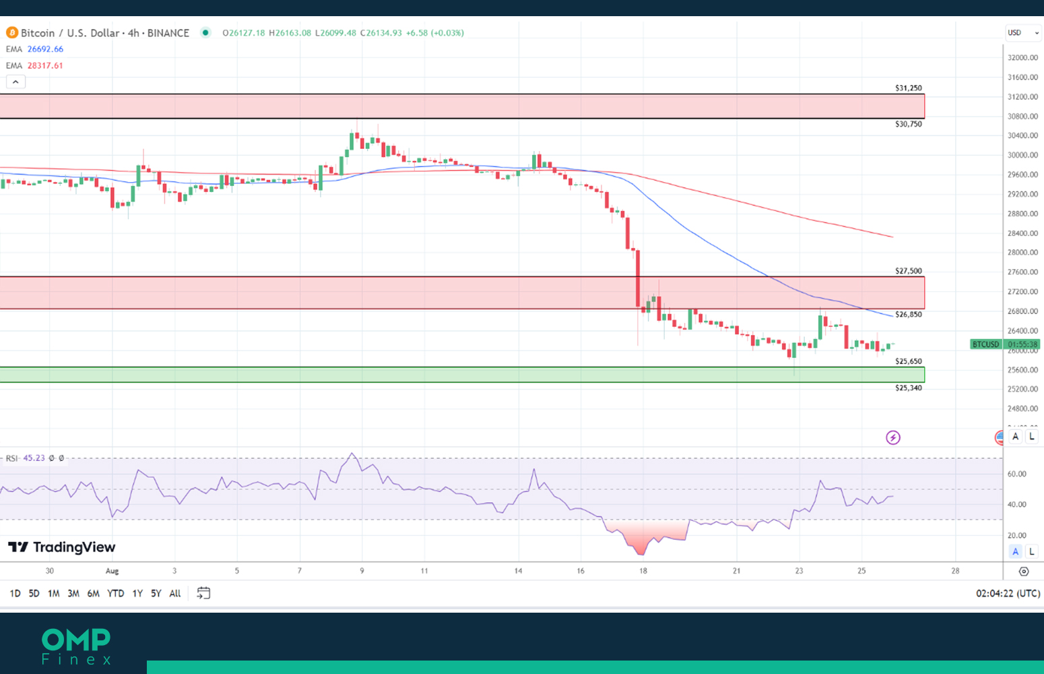Select the 1D time range
Image resolution: width=1044 pixels, height=674 pixels.
(x=15, y=593)
